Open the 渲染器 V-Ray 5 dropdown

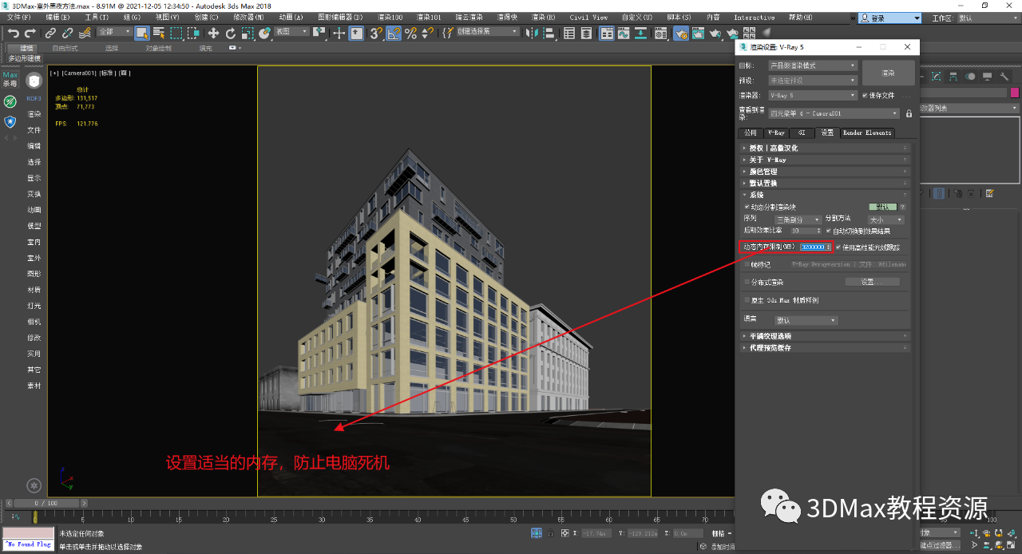click(x=812, y=95)
